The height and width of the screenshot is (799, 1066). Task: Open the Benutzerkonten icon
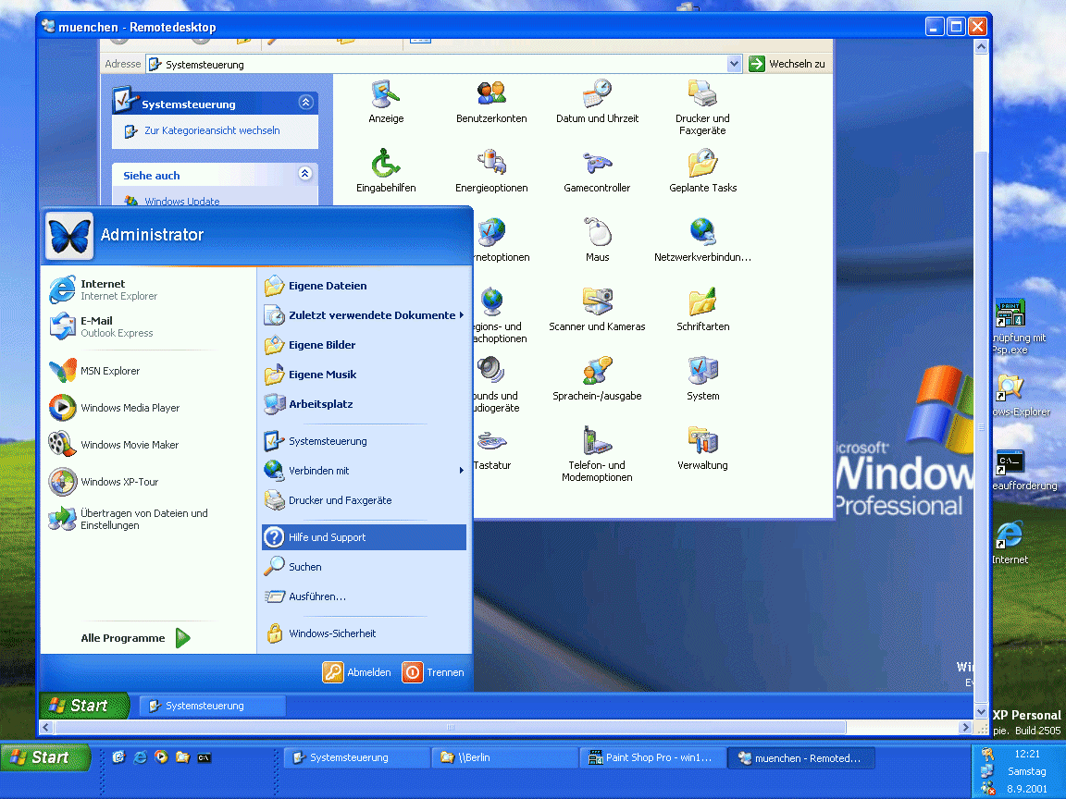click(490, 101)
